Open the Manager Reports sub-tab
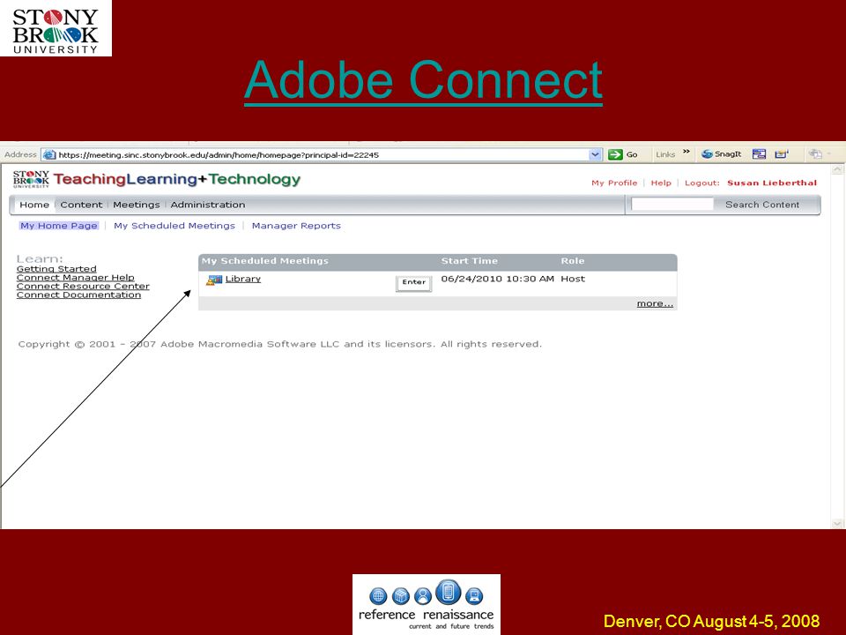 pyautogui.click(x=296, y=226)
